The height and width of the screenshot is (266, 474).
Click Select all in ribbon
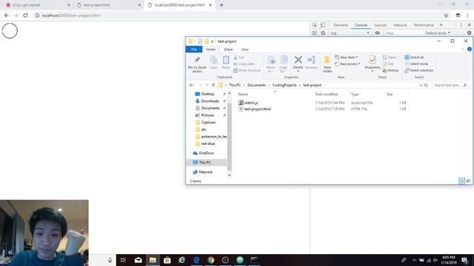click(414, 58)
